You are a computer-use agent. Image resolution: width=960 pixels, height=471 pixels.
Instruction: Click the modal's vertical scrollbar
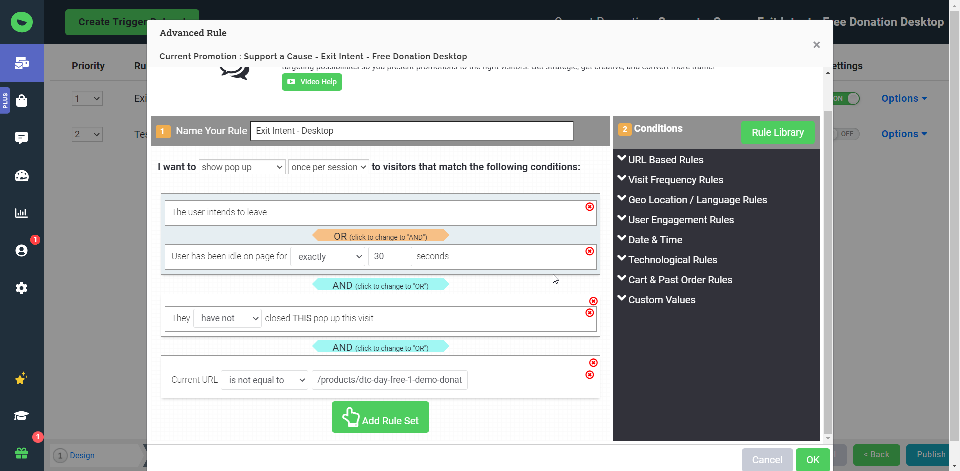(828, 250)
